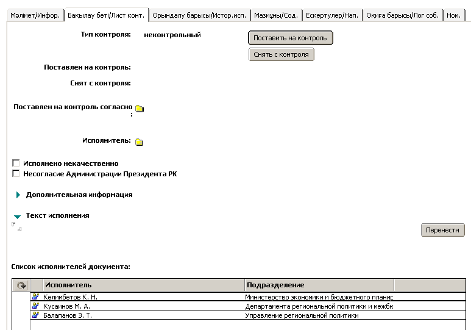471x330 pixels.
Task: Click 'Снять с контроля' button
Action: [281, 54]
